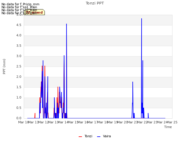Click the 'Mar 23' x-axis tick label
This screenshot has height=142, width=190.
152,122
